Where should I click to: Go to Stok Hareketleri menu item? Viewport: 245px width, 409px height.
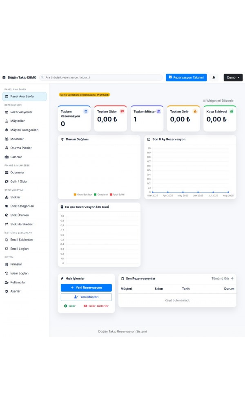[22, 224]
